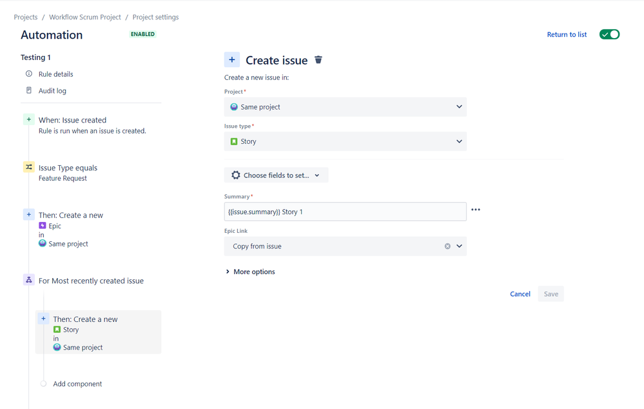644x409 pixels.
Task: Click the green Story icon in the rule sidebar
Action: 57,330
